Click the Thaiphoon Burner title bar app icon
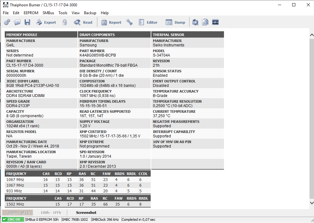Image resolution: width=314 pixels, height=223 pixels. coord(6,5)
